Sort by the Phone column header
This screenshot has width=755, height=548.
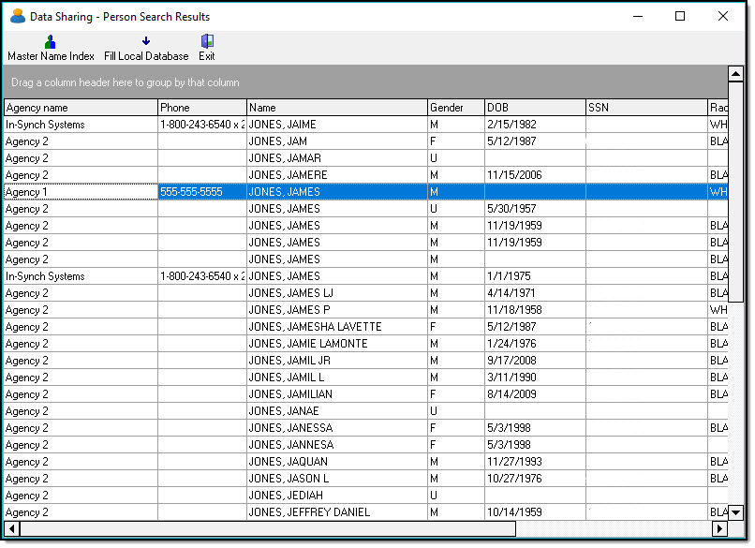(x=201, y=108)
